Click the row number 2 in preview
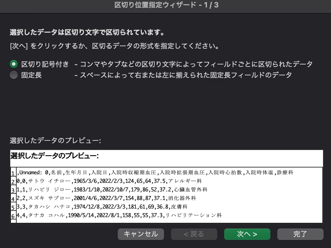 click(13, 182)
